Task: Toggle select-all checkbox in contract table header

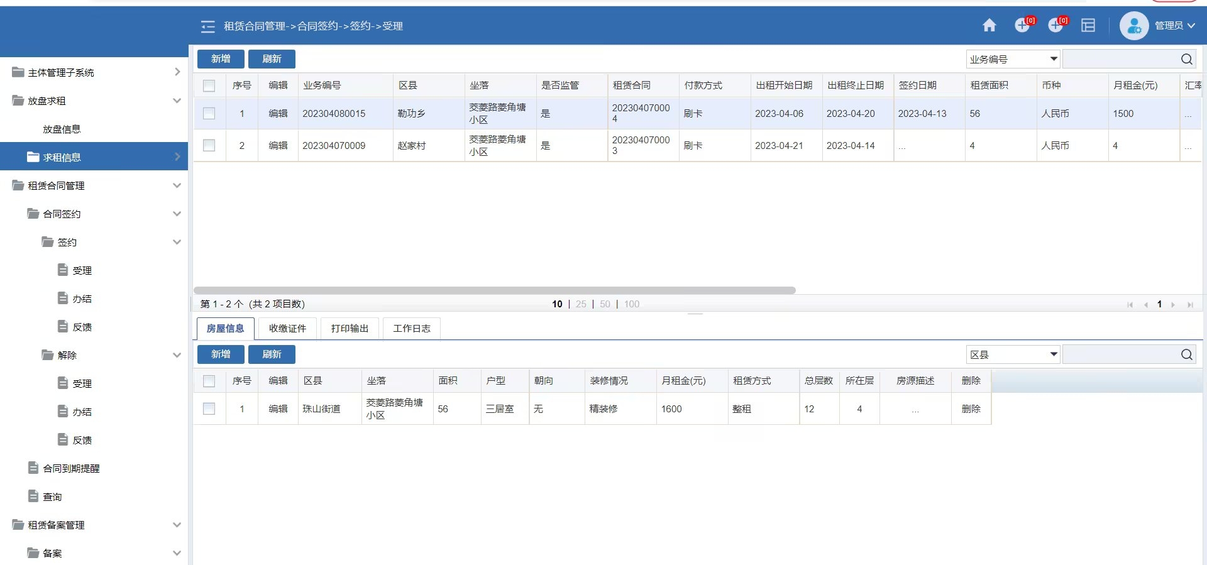Action: coord(209,85)
